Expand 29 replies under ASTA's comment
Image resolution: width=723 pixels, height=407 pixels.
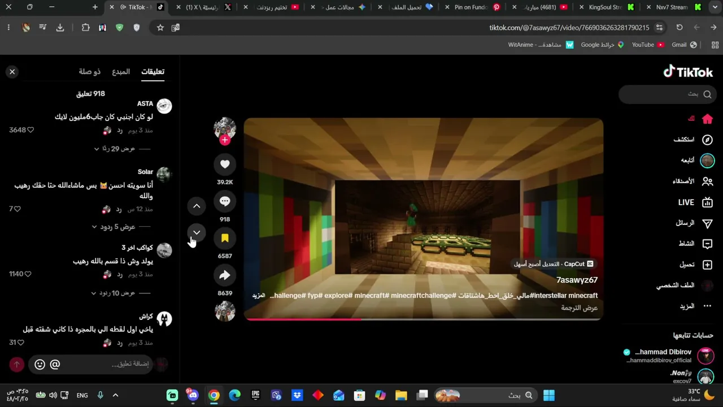(x=123, y=149)
